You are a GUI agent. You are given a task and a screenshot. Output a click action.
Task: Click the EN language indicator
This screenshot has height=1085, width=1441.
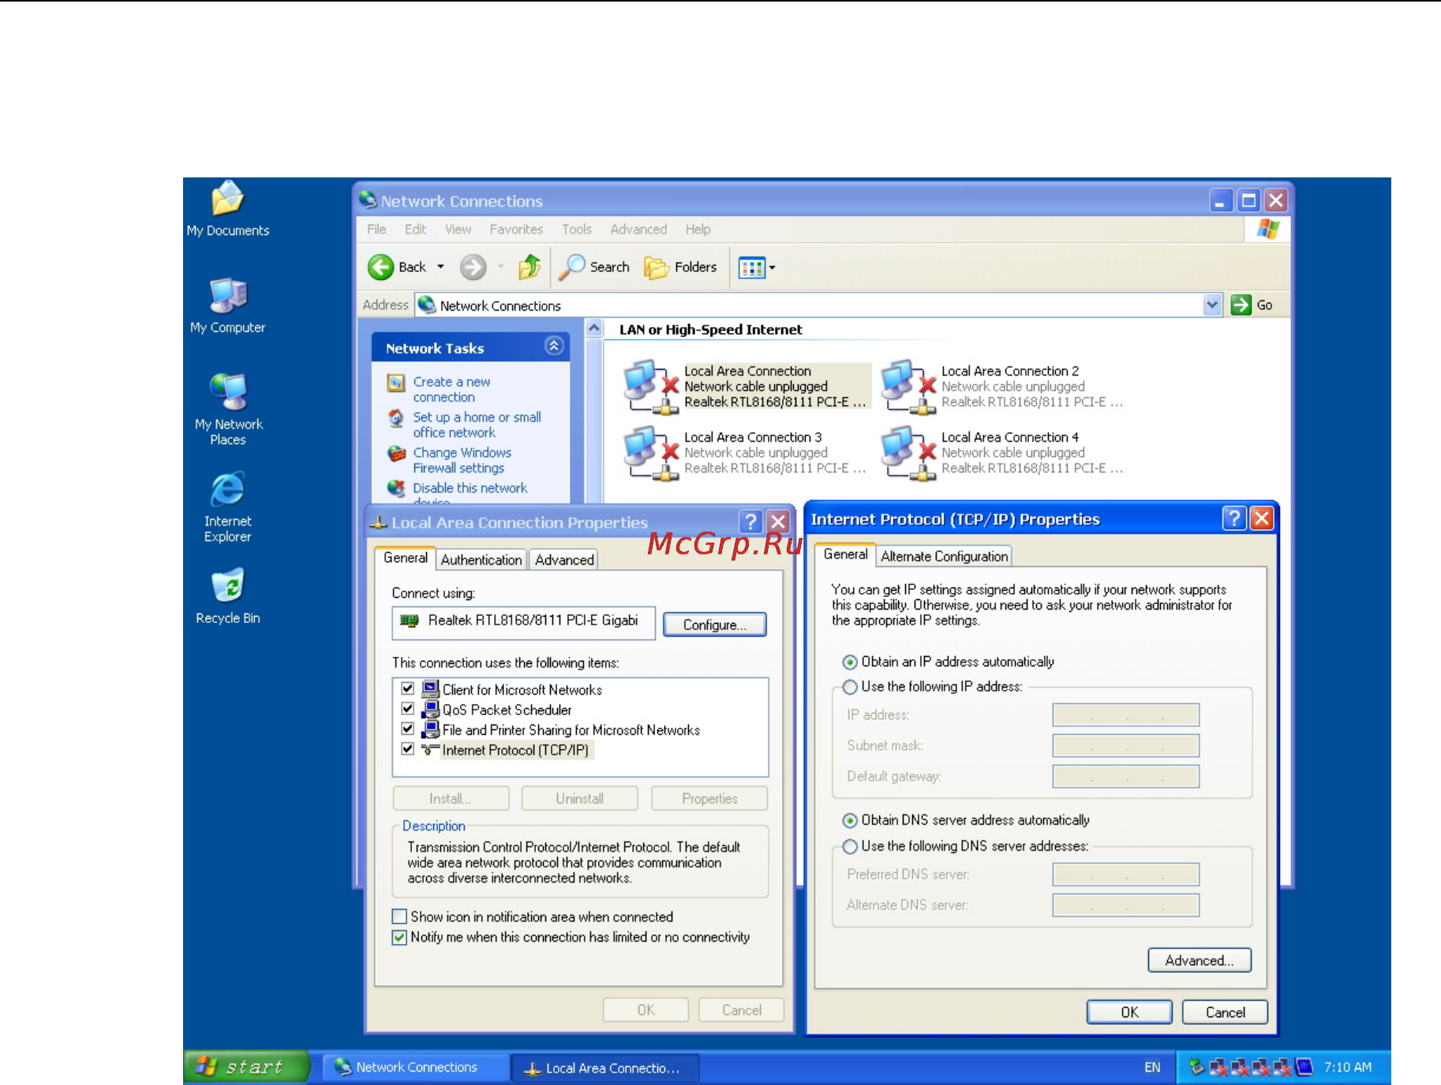[1152, 1068]
